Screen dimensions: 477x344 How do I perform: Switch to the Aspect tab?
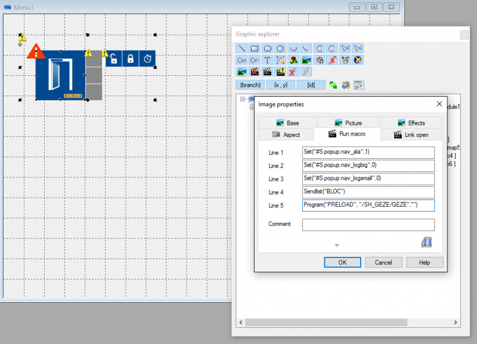[x=286, y=135]
